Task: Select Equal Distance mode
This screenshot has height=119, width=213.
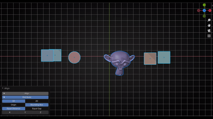Action: (x=14, y=109)
